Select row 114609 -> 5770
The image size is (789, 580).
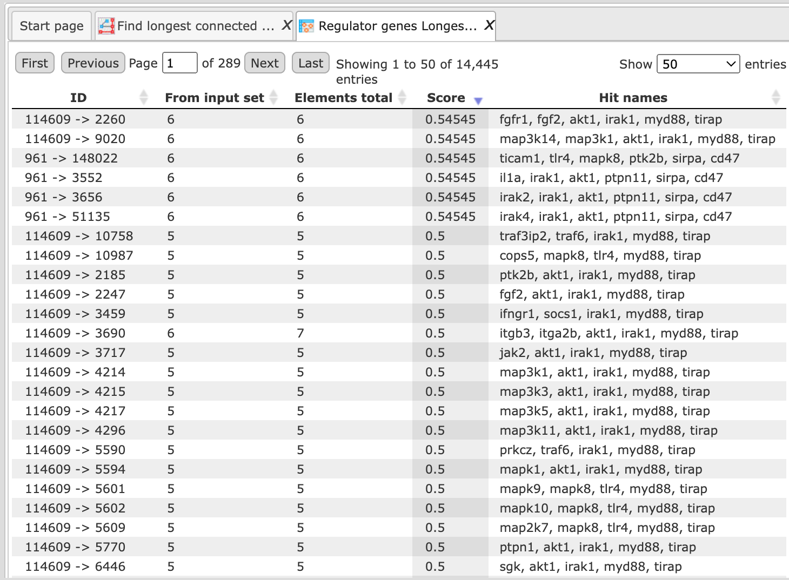point(399,547)
